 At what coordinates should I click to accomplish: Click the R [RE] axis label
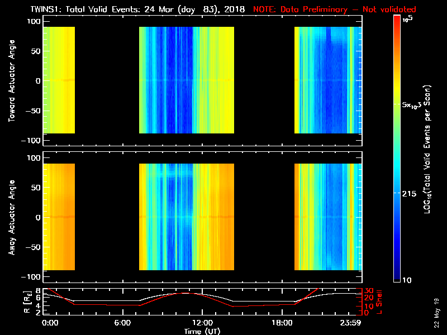coord(27,302)
